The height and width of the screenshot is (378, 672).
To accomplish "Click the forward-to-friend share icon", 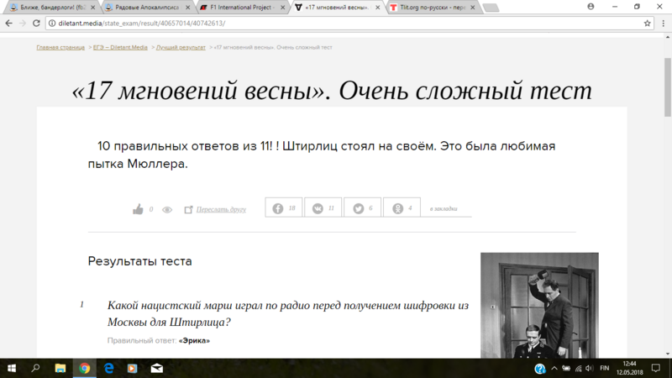I will (x=188, y=209).
